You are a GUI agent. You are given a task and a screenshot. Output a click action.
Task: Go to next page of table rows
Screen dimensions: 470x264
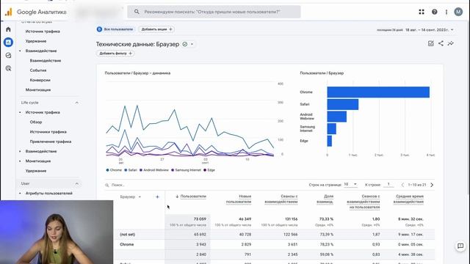[432, 185]
